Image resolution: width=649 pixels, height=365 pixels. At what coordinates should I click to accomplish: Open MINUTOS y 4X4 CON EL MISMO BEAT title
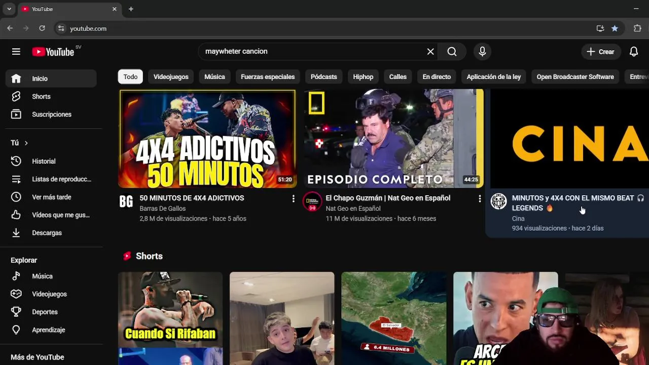pyautogui.click(x=577, y=203)
